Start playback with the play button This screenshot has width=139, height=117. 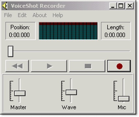point(49,66)
